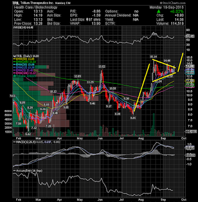Click the High value 14.19
The image size is (198, 202).
pyautogui.click(x=38, y=16)
